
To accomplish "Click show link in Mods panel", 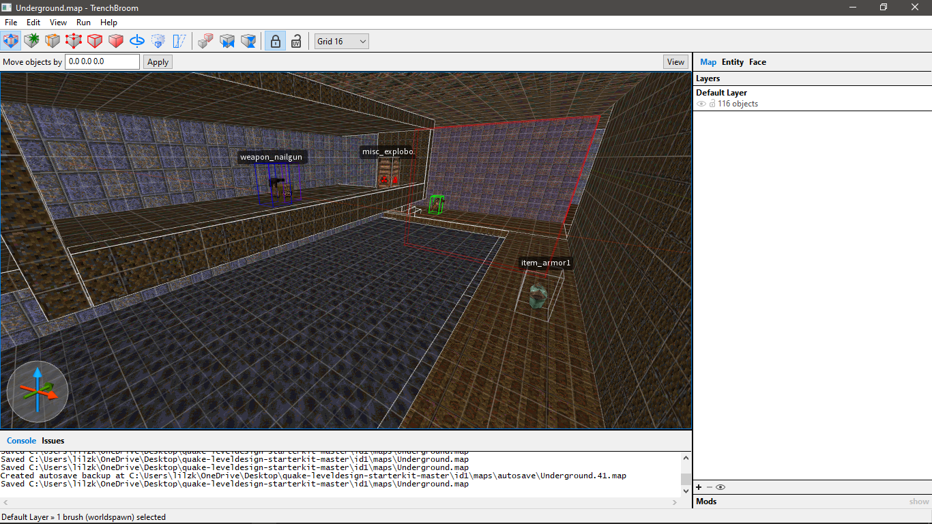I will [919, 501].
